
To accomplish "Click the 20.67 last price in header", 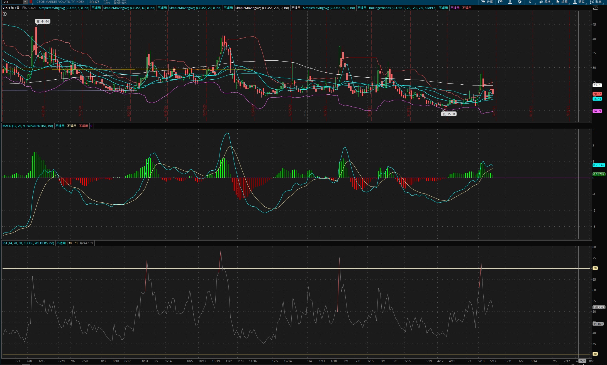I will 94,2.
